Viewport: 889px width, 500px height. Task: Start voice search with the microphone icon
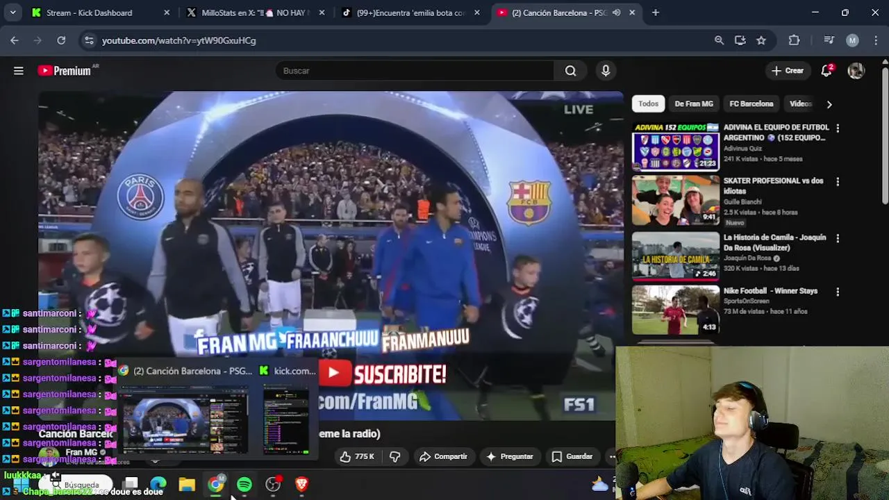pos(606,71)
